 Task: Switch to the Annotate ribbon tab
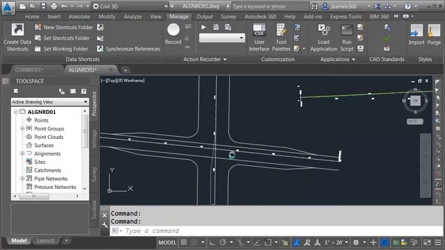[79, 17]
